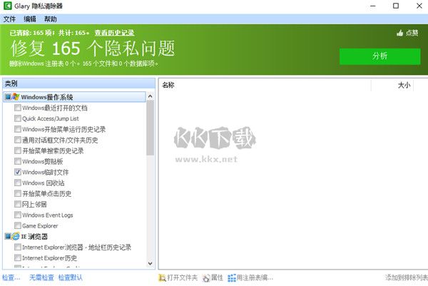Toggle Windows最近打开的文档 checkbox

click(x=18, y=108)
